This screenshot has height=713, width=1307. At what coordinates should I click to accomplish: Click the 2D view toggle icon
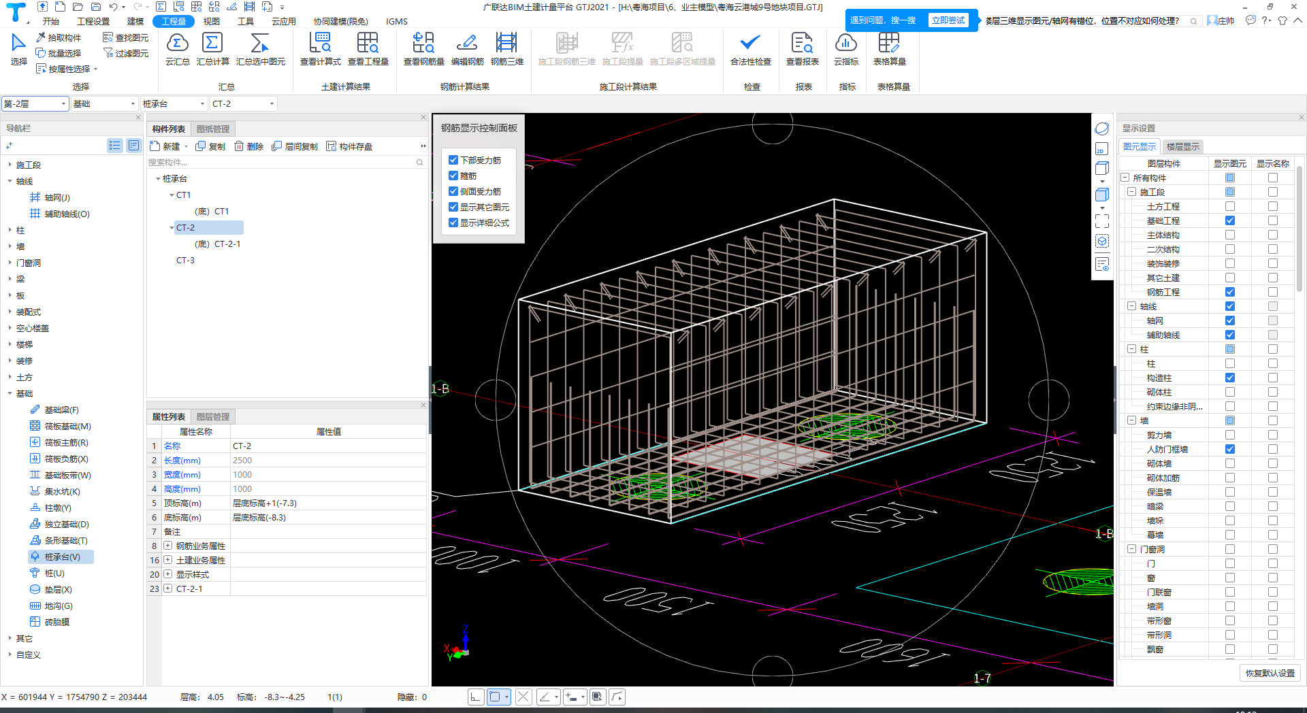(x=1101, y=149)
